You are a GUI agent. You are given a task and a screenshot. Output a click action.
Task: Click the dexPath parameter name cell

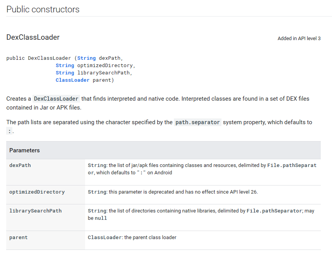46,172
